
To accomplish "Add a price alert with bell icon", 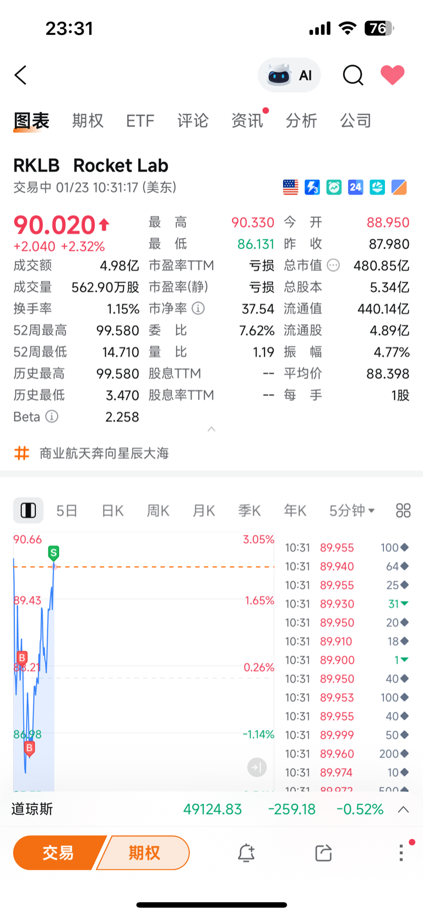I will pyautogui.click(x=246, y=852).
